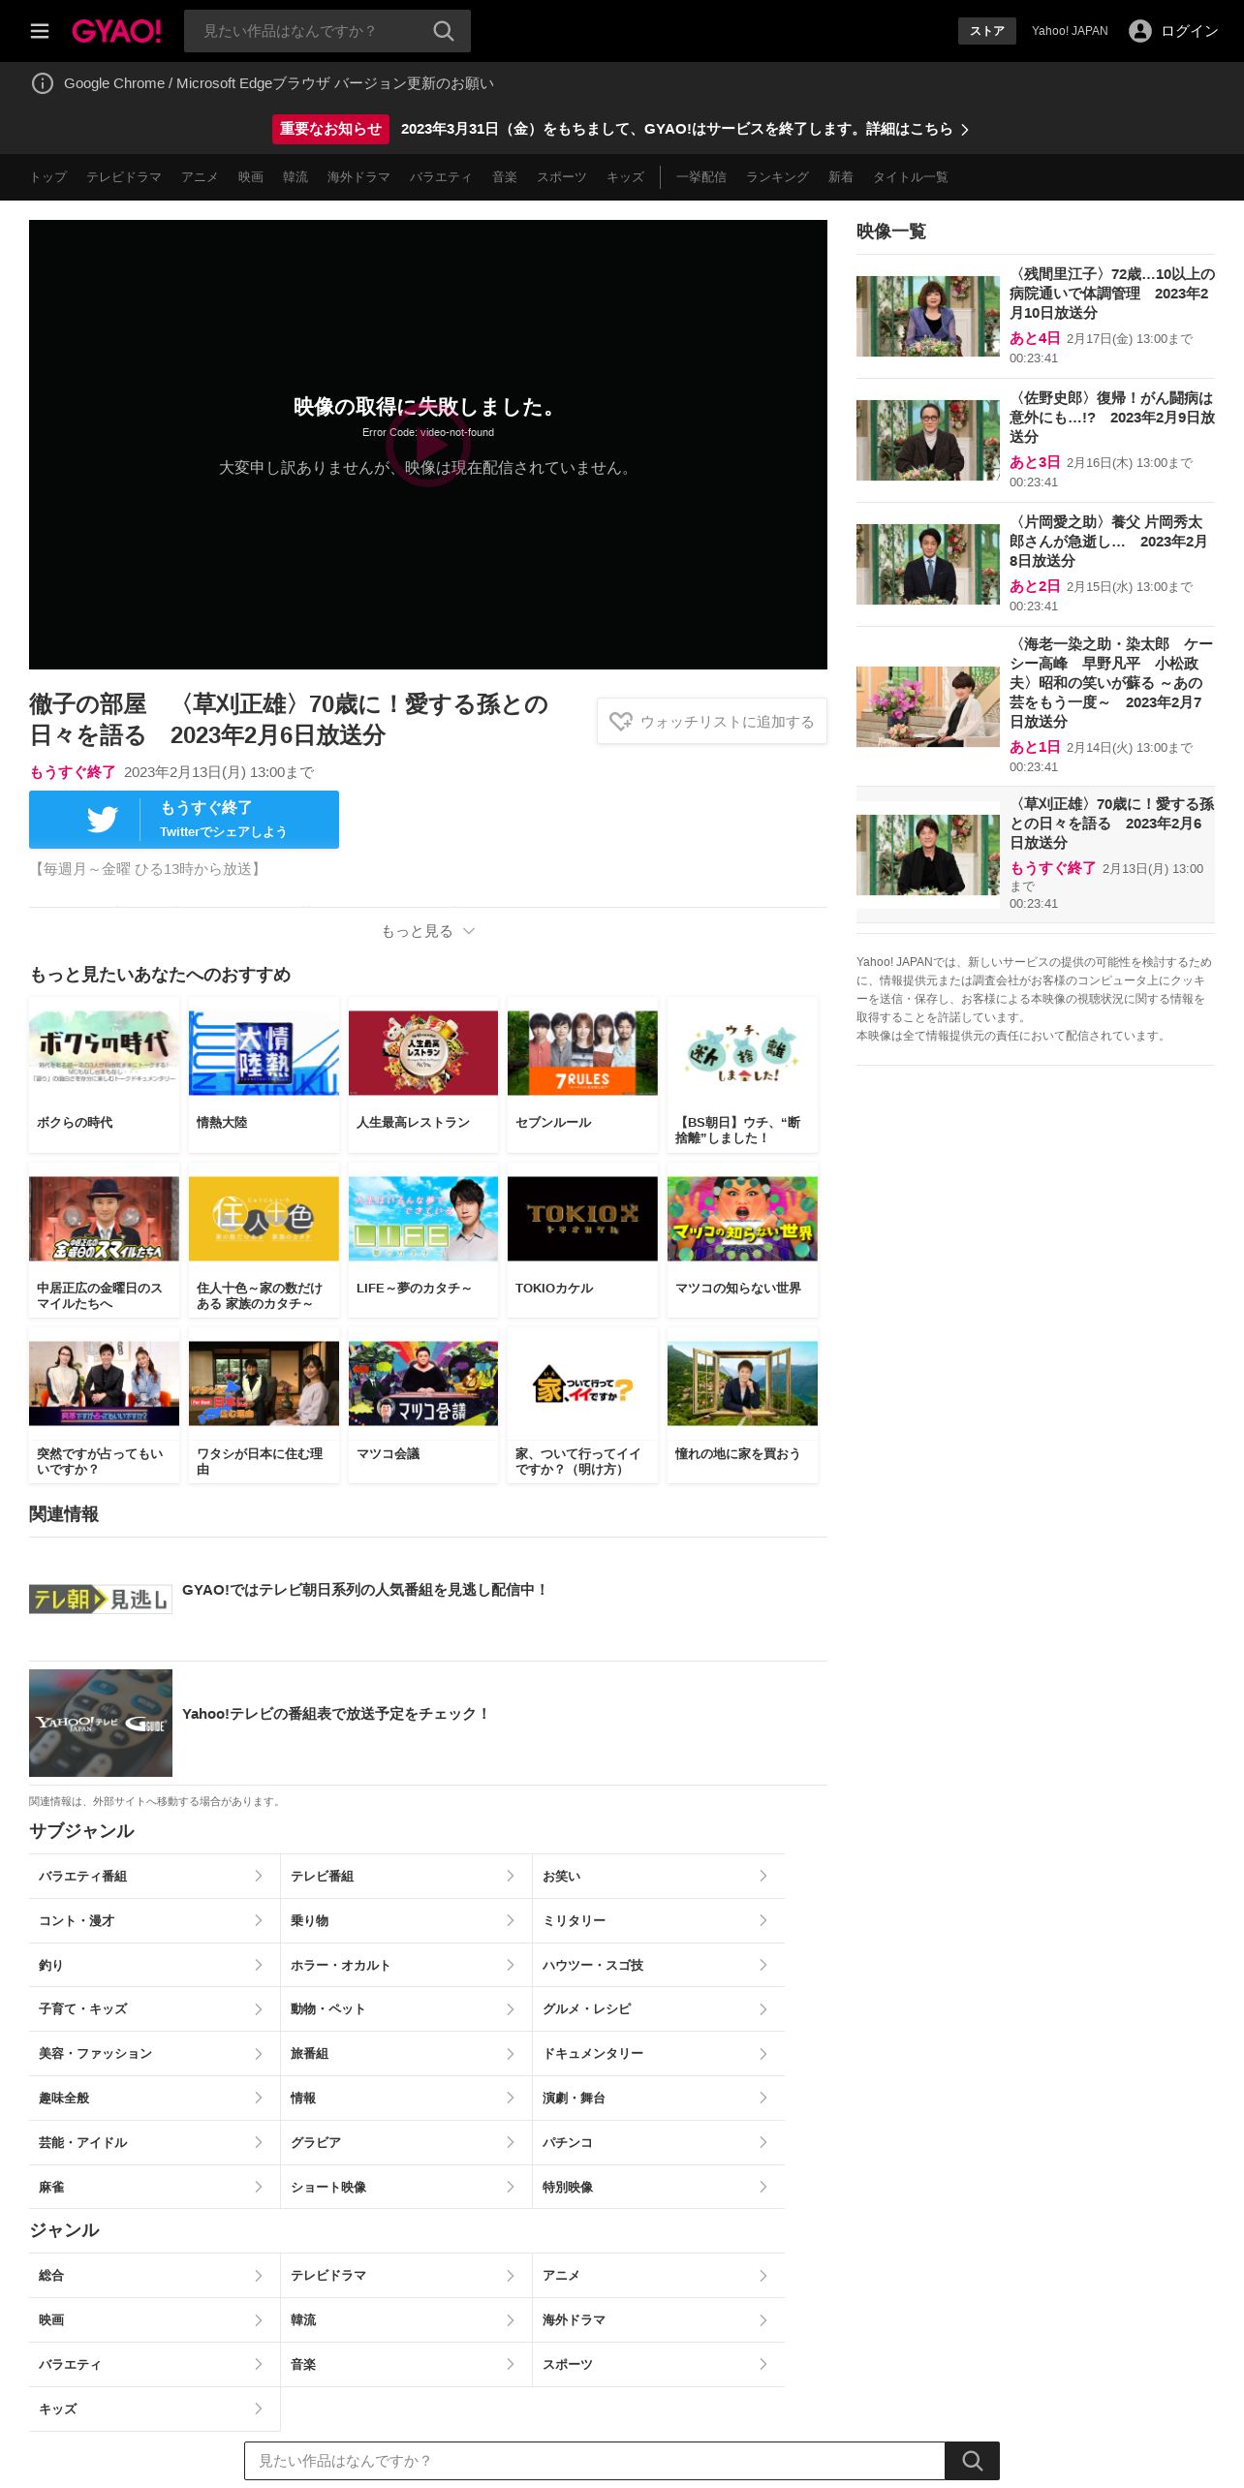
Task: Open 麻雀 subgenre row
Action: coord(155,2188)
